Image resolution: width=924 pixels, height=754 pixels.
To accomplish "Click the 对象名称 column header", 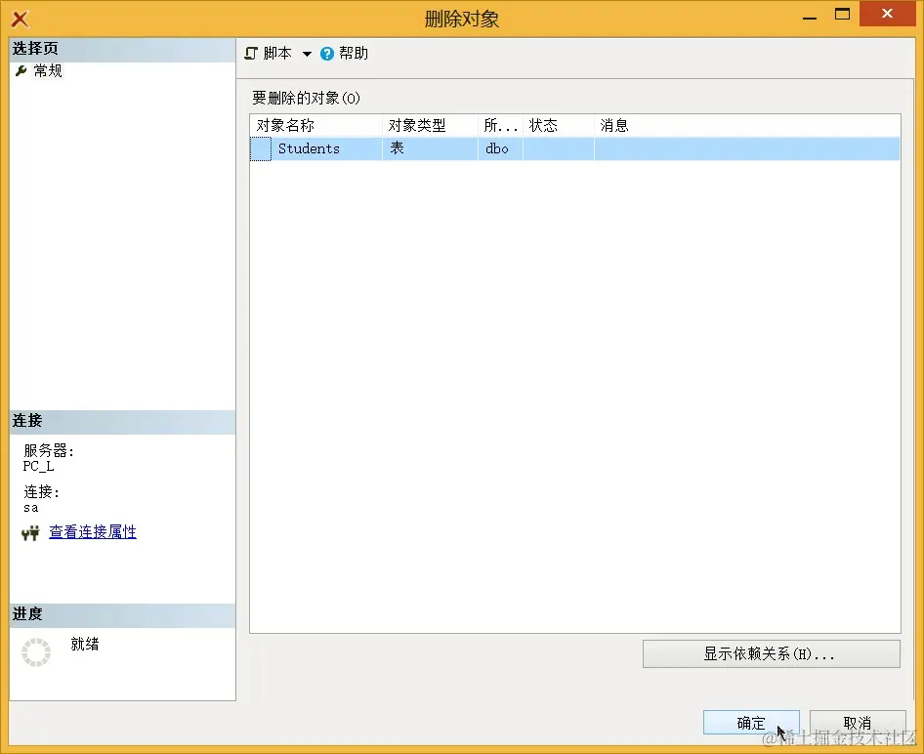I will 315,125.
